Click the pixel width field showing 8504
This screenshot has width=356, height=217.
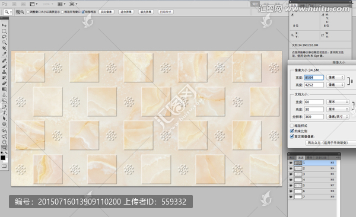pos(314,78)
